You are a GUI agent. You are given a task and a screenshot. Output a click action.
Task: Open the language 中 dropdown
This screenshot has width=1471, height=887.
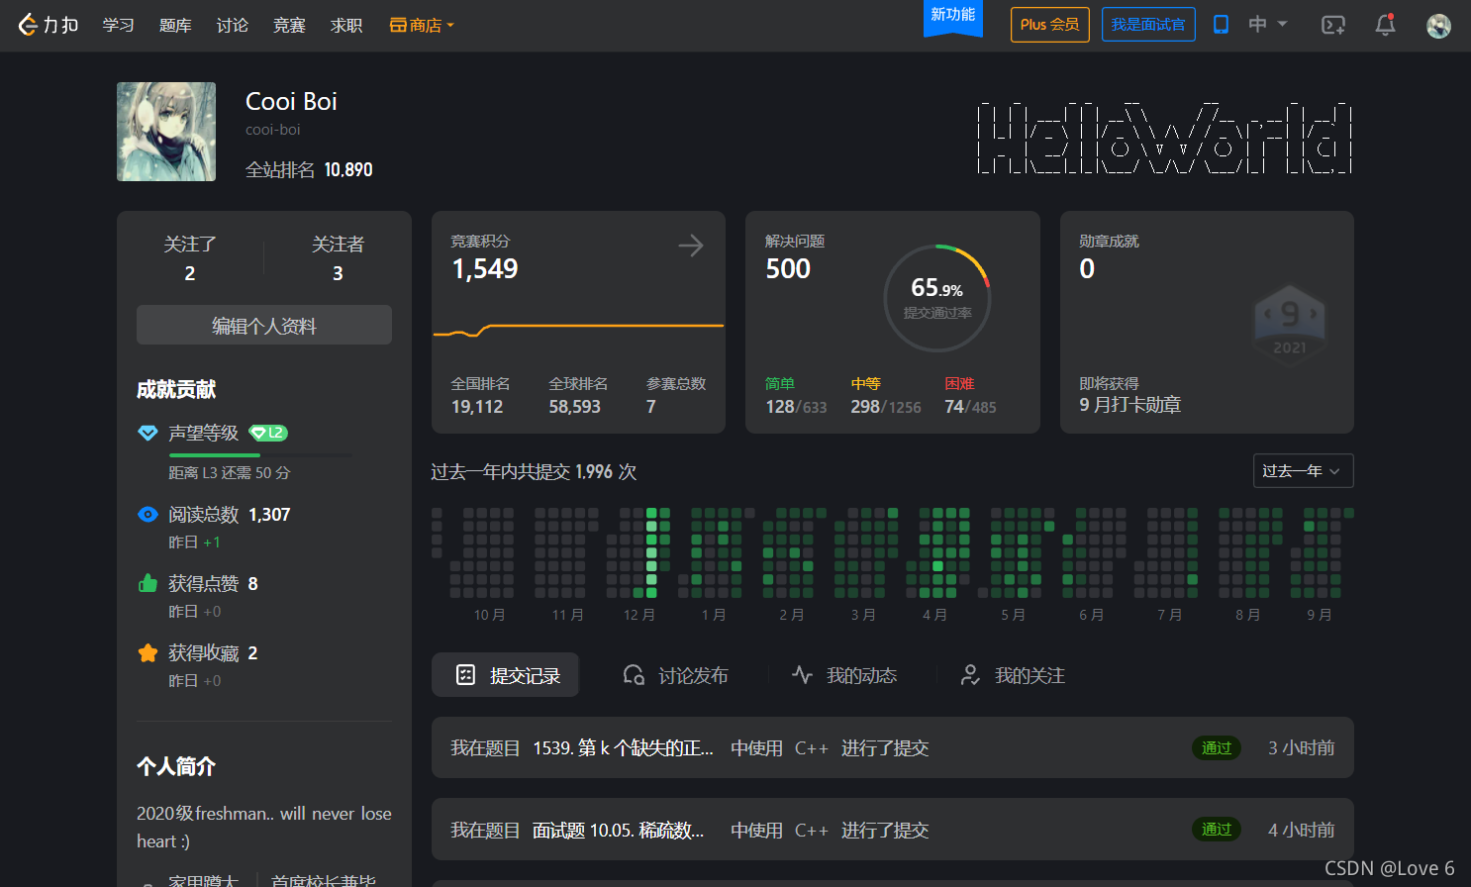[1268, 25]
